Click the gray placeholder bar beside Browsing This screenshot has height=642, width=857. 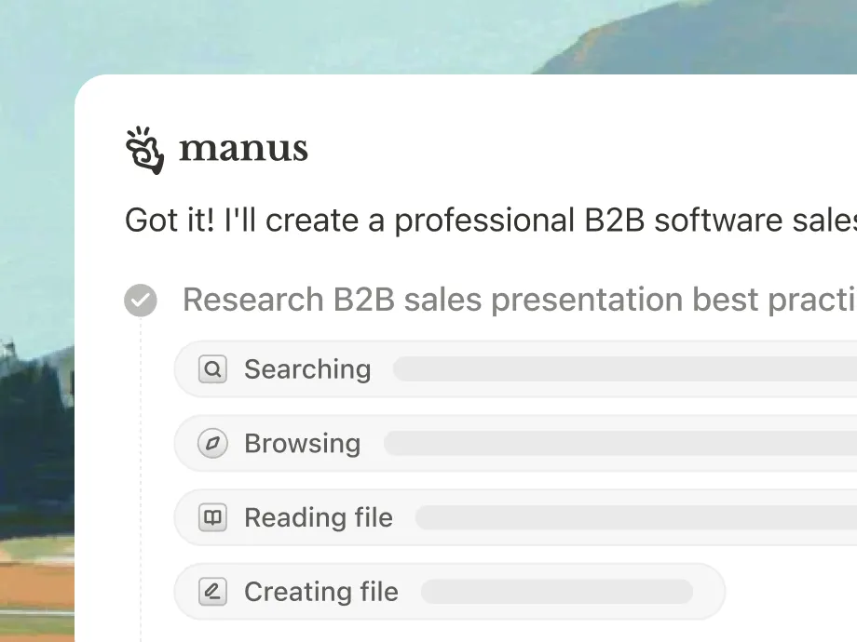619,444
